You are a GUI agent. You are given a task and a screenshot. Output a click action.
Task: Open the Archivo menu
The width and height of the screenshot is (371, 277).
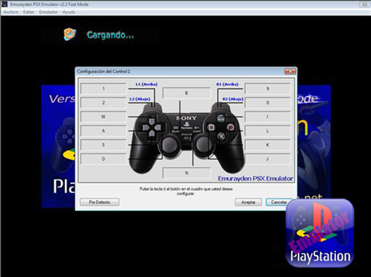(x=11, y=12)
